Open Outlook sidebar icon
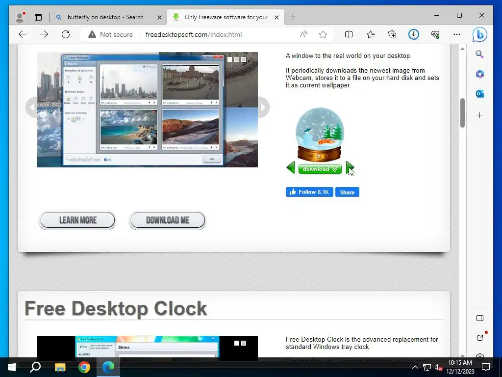 point(479,94)
